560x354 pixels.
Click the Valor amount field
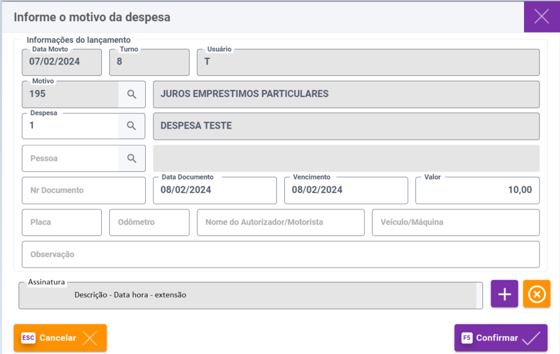pyautogui.click(x=477, y=191)
